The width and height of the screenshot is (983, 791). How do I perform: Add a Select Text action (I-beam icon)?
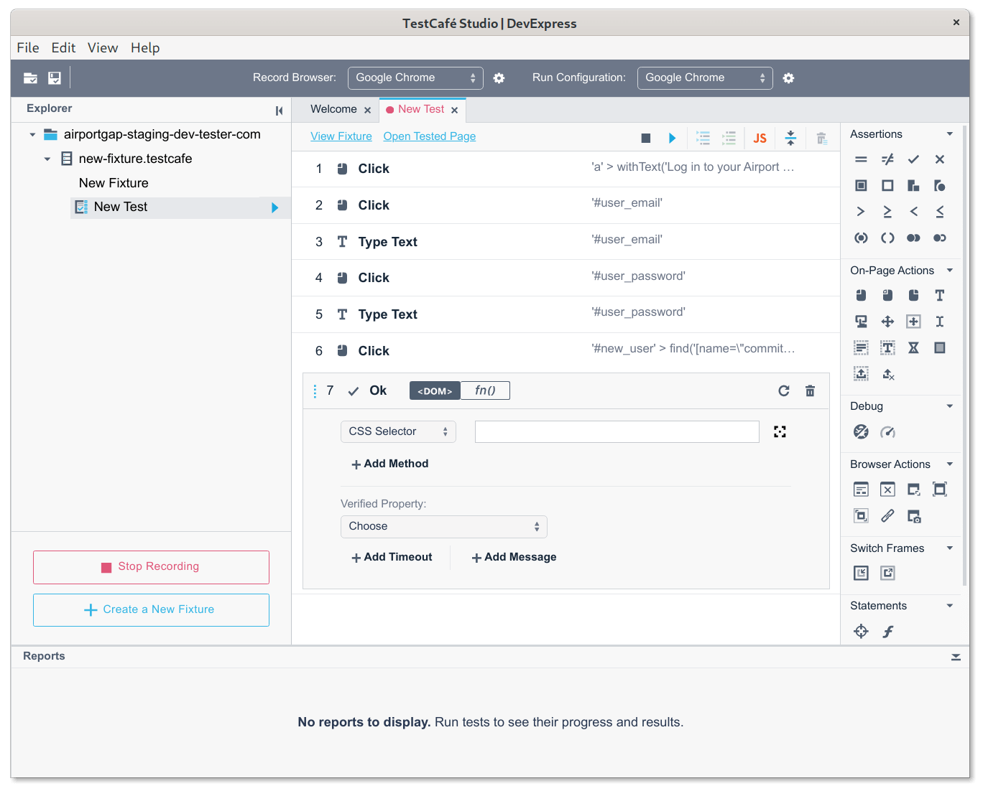[939, 322]
